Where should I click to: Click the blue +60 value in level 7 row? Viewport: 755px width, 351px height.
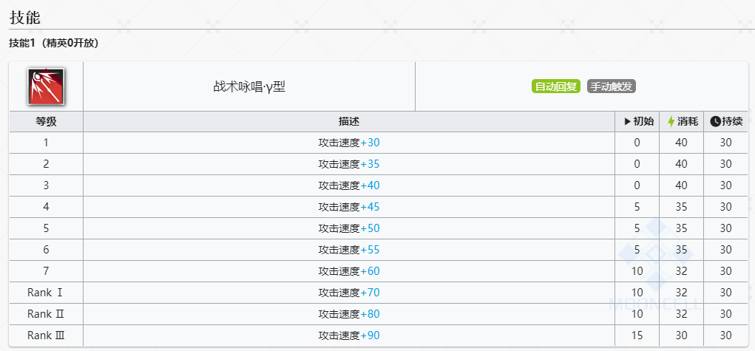[370, 271]
